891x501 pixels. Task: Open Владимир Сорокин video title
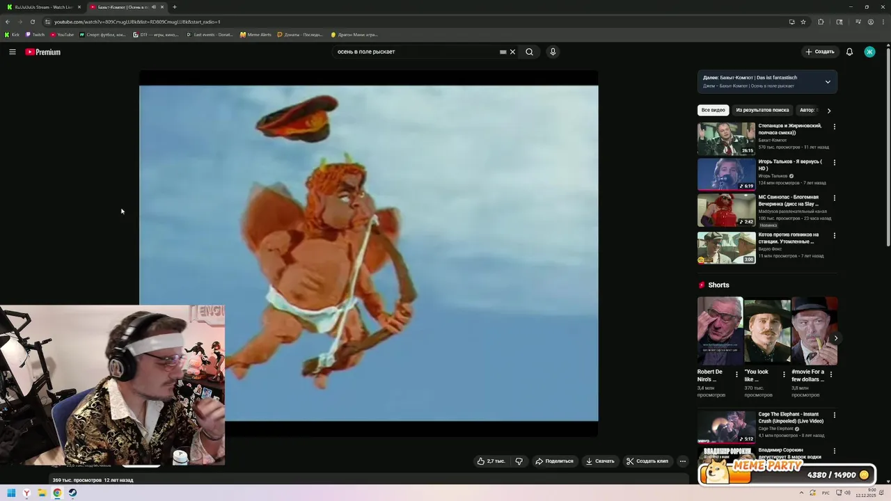point(791,453)
